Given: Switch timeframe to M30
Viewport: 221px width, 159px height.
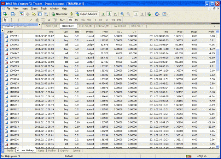Looking at the screenshot, I should [89, 20].
